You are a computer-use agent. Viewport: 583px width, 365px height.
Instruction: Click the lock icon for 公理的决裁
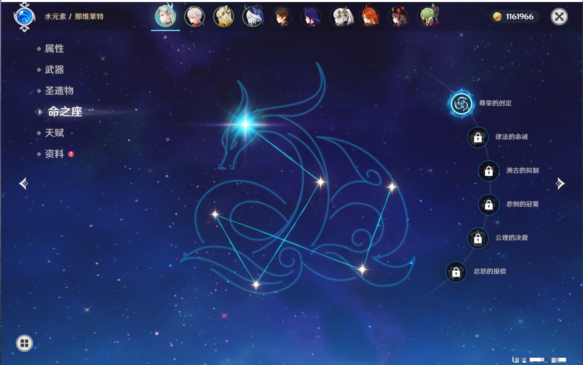[x=478, y=238]
